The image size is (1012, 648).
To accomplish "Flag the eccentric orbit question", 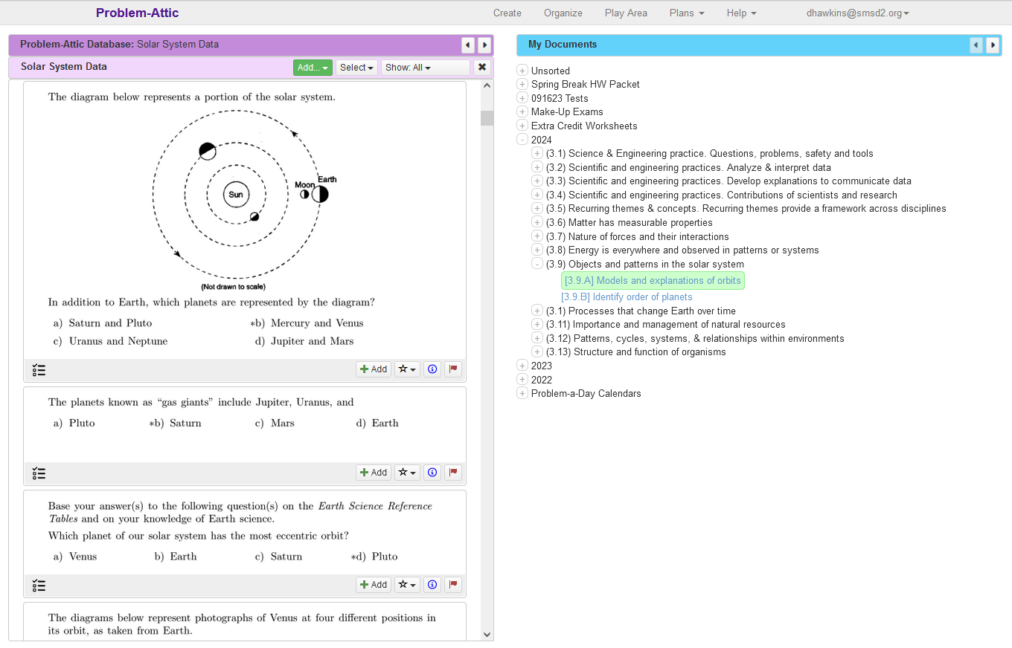I will coord(453,585).
